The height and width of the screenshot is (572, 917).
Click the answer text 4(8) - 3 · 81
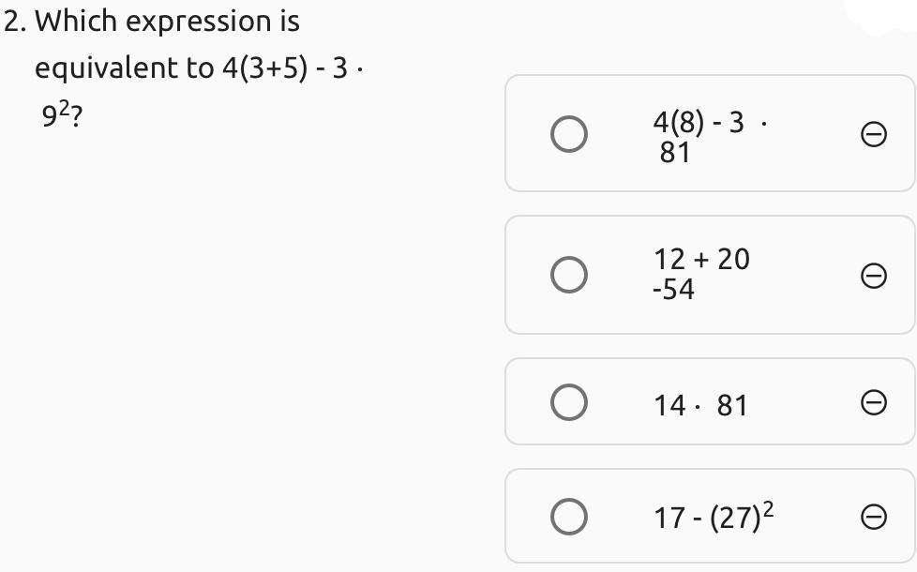(699, 136)
